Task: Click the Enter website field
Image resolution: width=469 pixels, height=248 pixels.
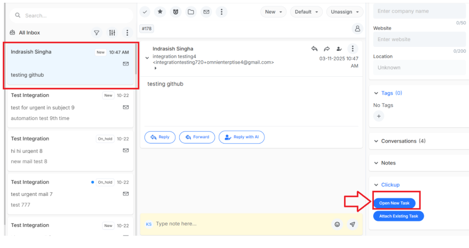Action: (x=419, y=39)
